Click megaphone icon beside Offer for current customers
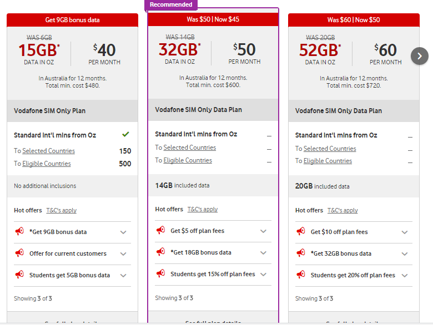 [19, 253]
